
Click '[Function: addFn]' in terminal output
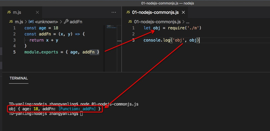[77, 109]
